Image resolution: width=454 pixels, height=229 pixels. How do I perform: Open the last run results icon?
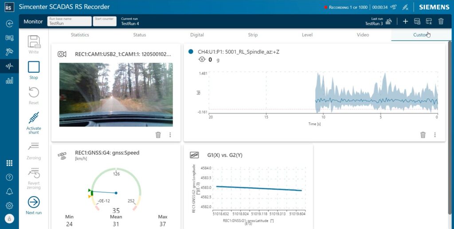(x=389, y=21)
